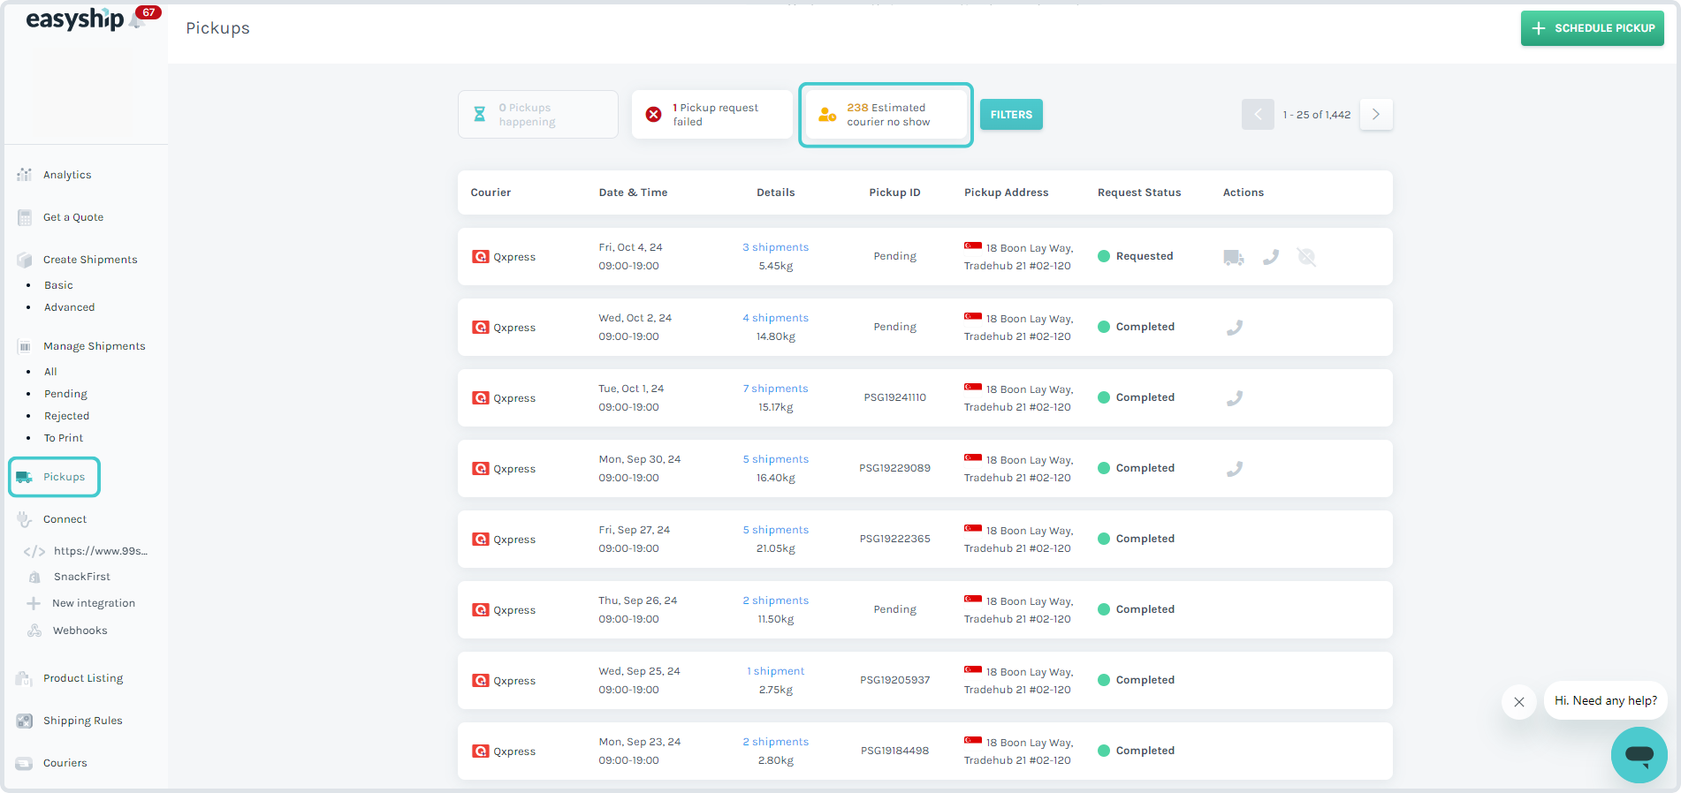Dismiss the 'Need any help?' chat prompt
1681x793 pixels.
1518,702
